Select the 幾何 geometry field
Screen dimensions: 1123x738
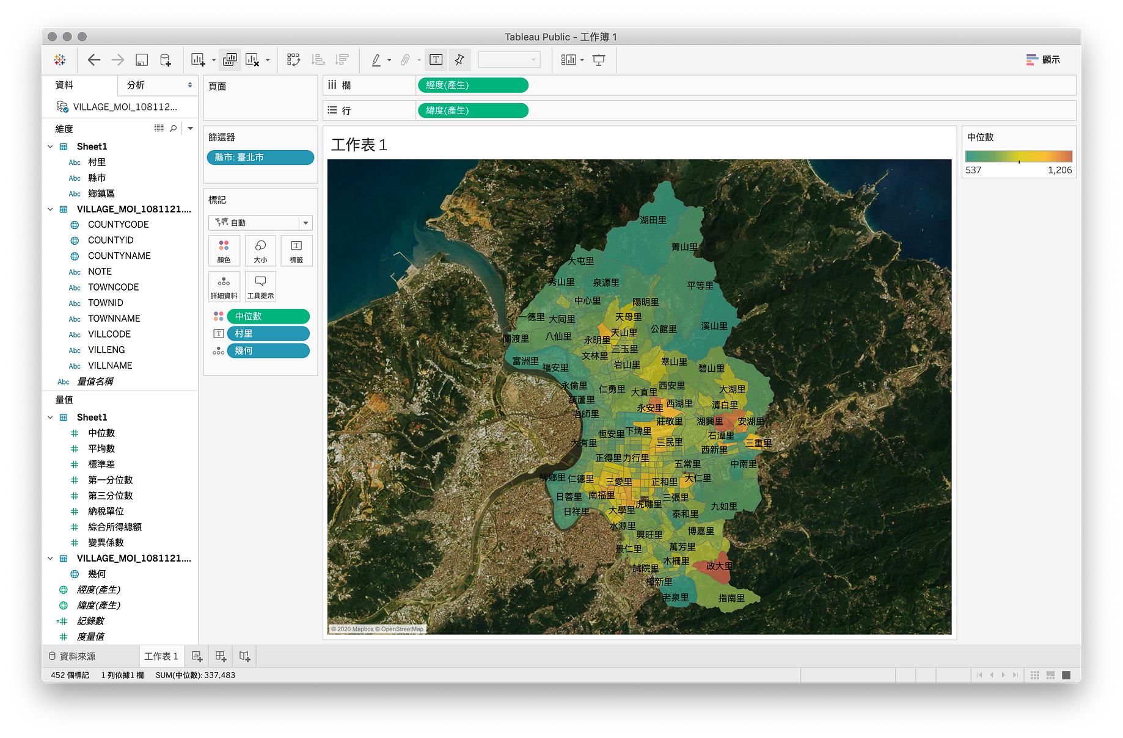tap(97, 574)
